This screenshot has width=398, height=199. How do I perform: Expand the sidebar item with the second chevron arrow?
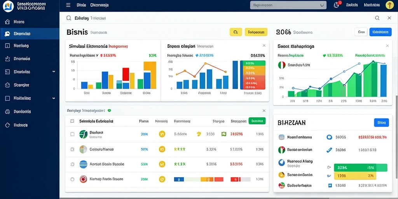[54, 98]
